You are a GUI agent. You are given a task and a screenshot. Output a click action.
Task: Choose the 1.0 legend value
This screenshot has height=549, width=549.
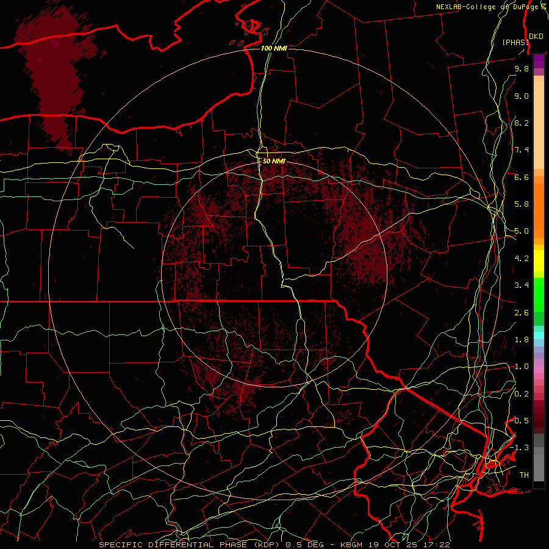point(522,367)
